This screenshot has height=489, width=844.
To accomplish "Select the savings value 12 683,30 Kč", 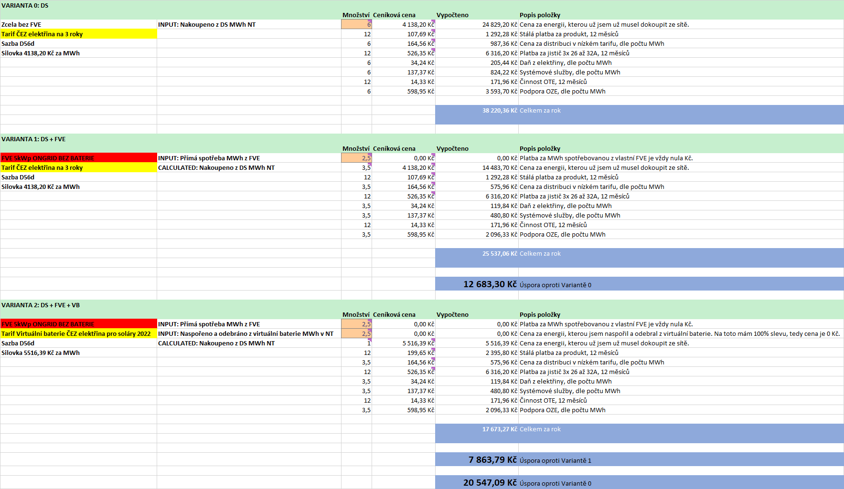I will [x=477, y=284].
